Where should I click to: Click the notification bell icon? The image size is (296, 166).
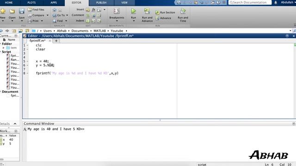pos(276,2)
